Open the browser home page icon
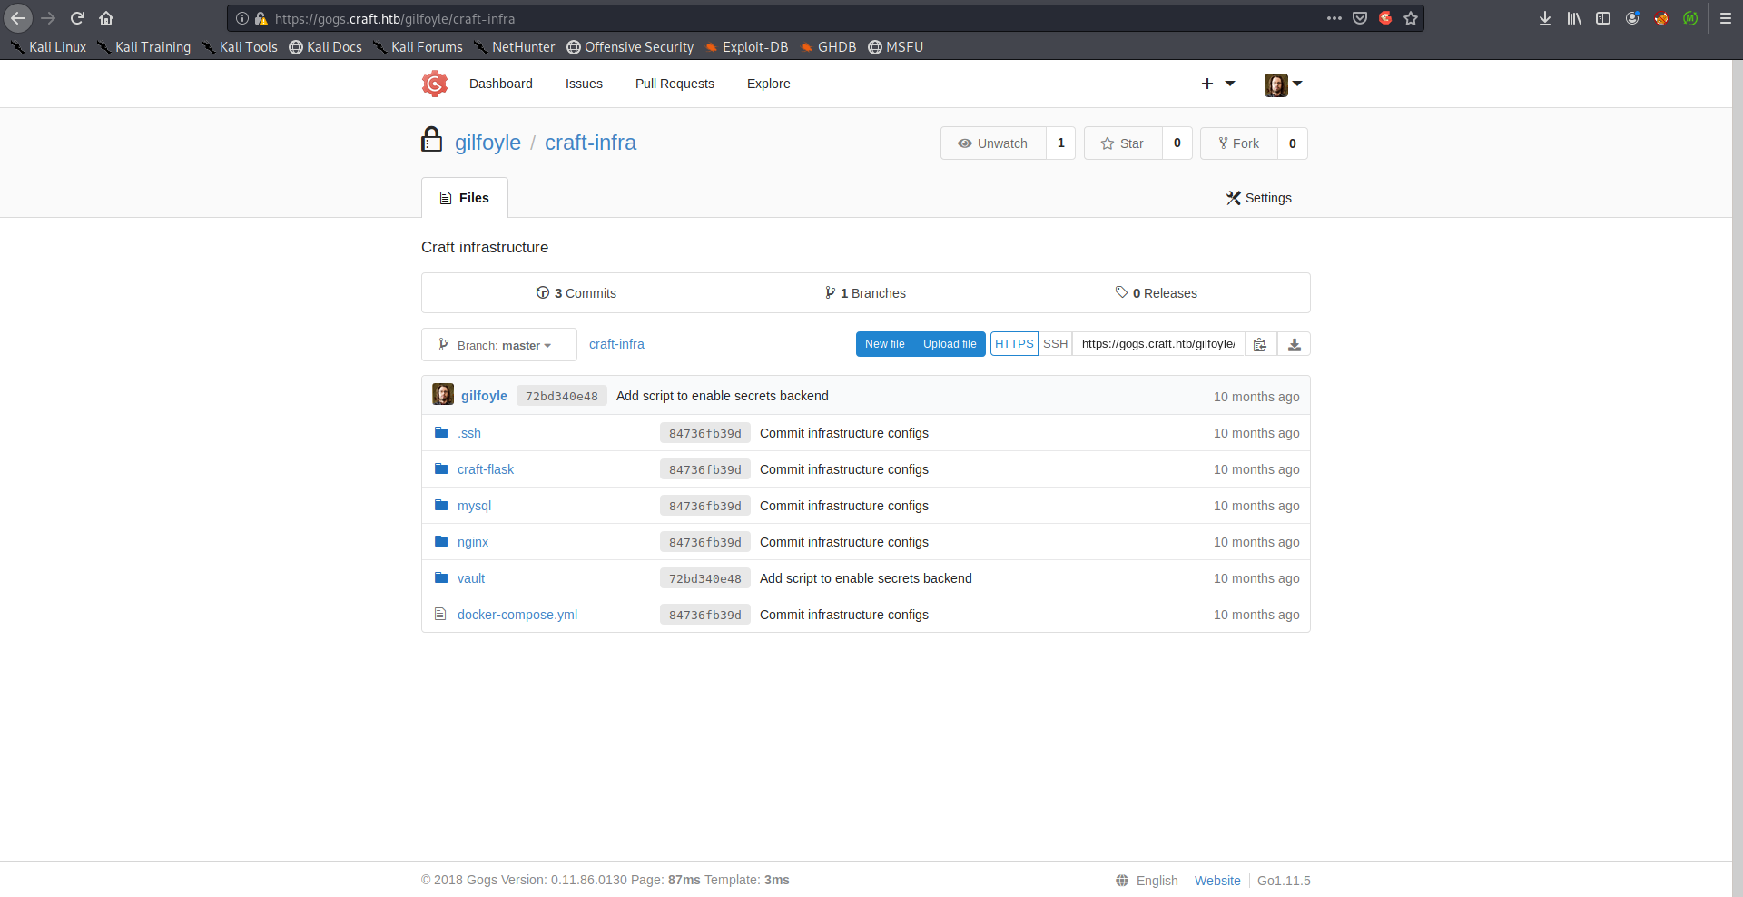 pos(106,18)
